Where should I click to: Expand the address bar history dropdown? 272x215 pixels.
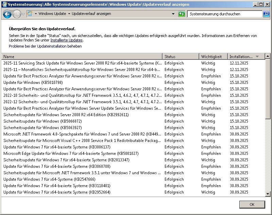click(x=173, y=14)
